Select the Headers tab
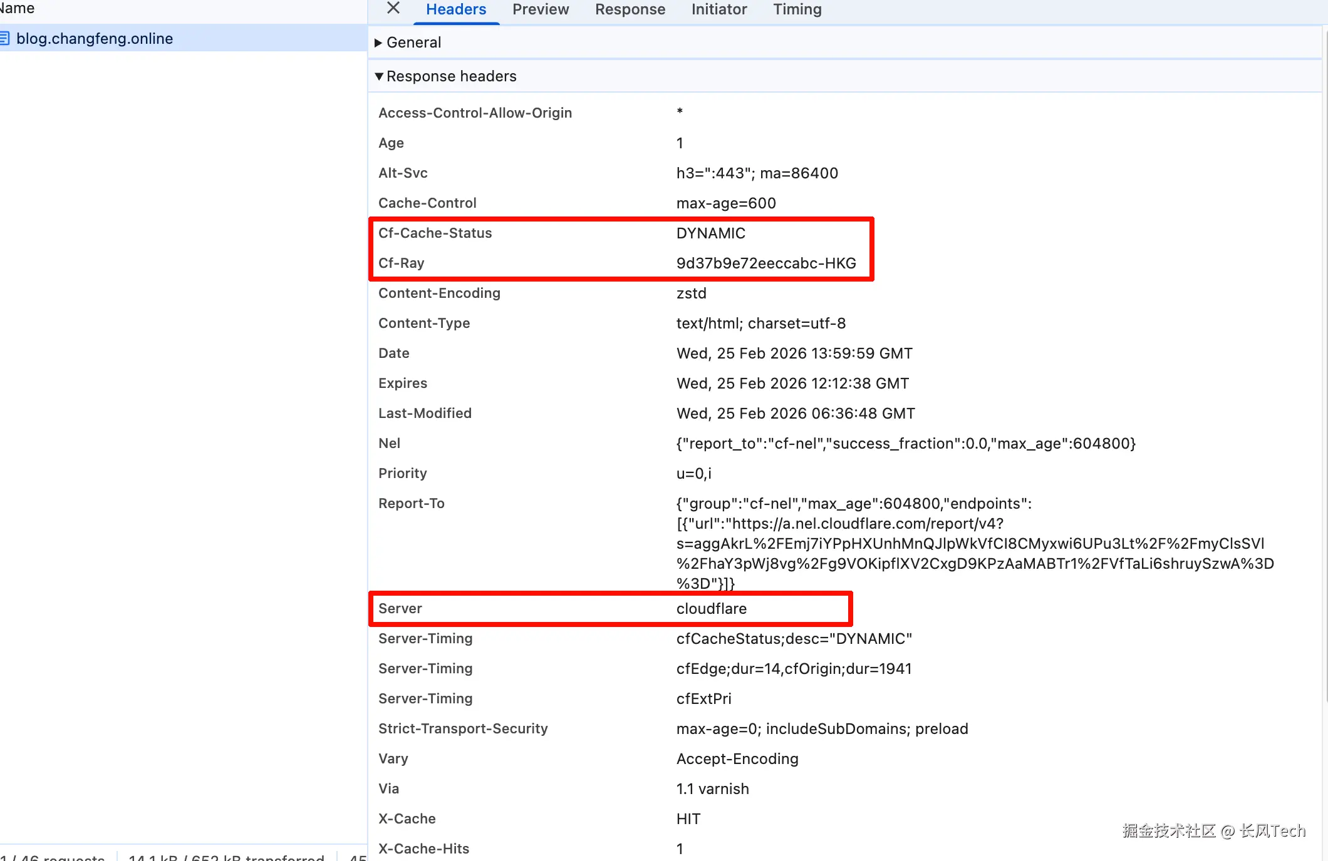The width and height of the screenshot is (1328, 861). click(455, 9)
